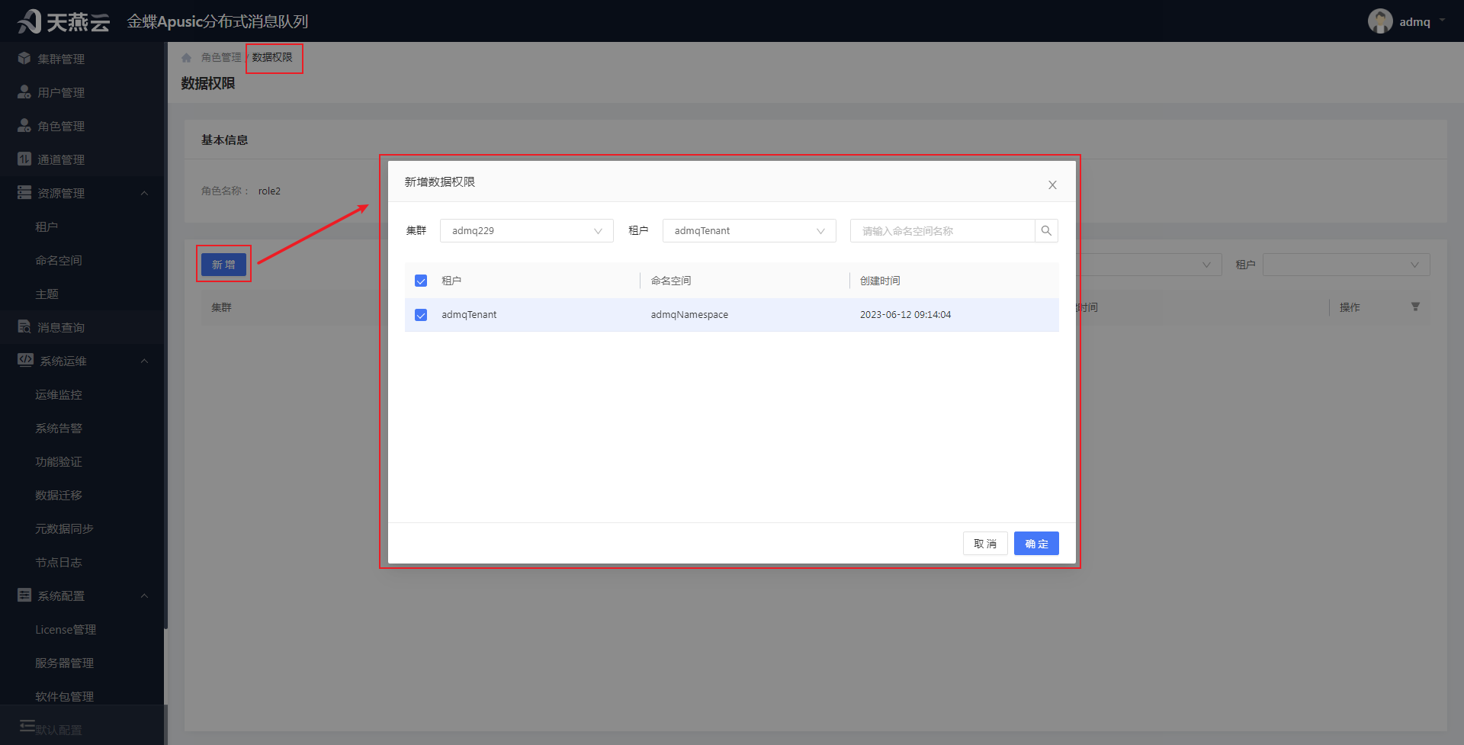This screenshot has height=745, width=1464.
Task: Click the sidebar collapse icon at bottom
Action: click(x=27, y=725)
